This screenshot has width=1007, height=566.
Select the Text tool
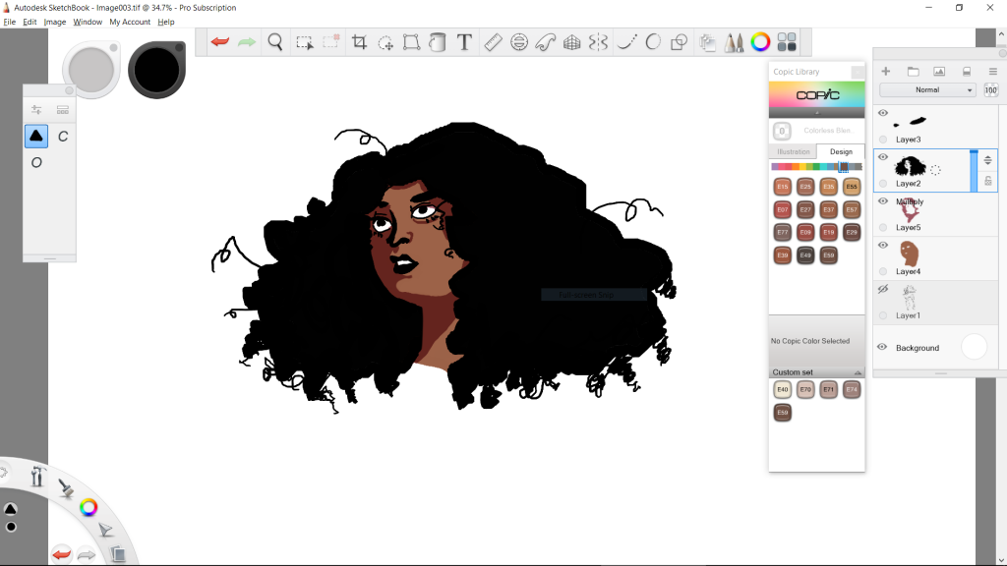[464, 42]
